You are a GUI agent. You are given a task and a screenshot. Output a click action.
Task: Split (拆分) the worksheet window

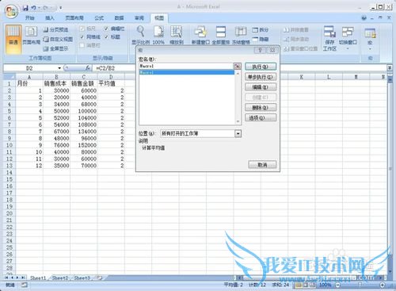(x=261, y=29)
